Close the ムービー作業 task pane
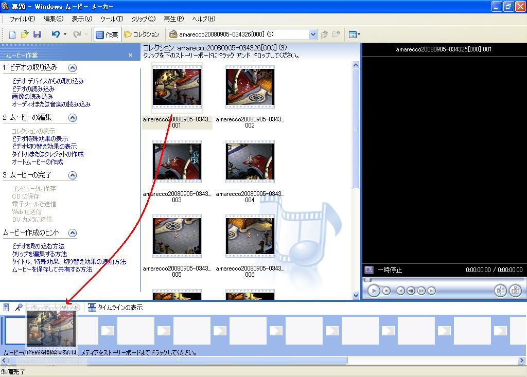Viewport: 527px width, 377px height. pyautogui.click(x=130, y=55)
